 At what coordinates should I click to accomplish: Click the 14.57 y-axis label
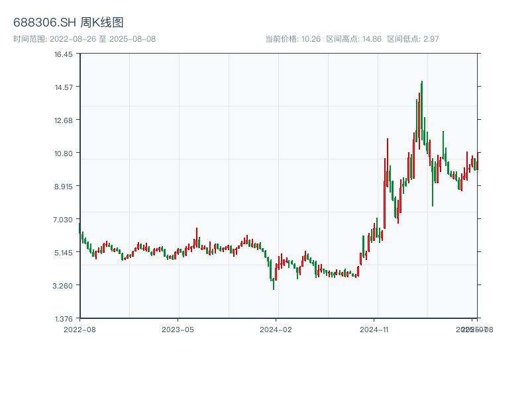tap(64, 87)
